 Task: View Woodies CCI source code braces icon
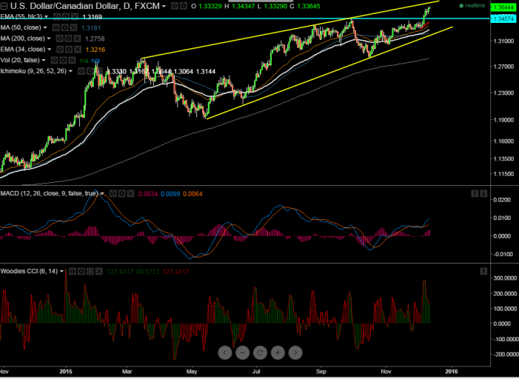90,272
